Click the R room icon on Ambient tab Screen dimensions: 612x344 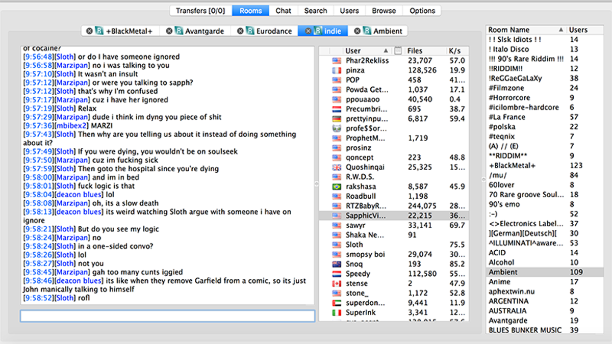(367, 31)
